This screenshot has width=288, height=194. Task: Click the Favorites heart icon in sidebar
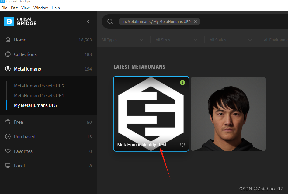8,151
